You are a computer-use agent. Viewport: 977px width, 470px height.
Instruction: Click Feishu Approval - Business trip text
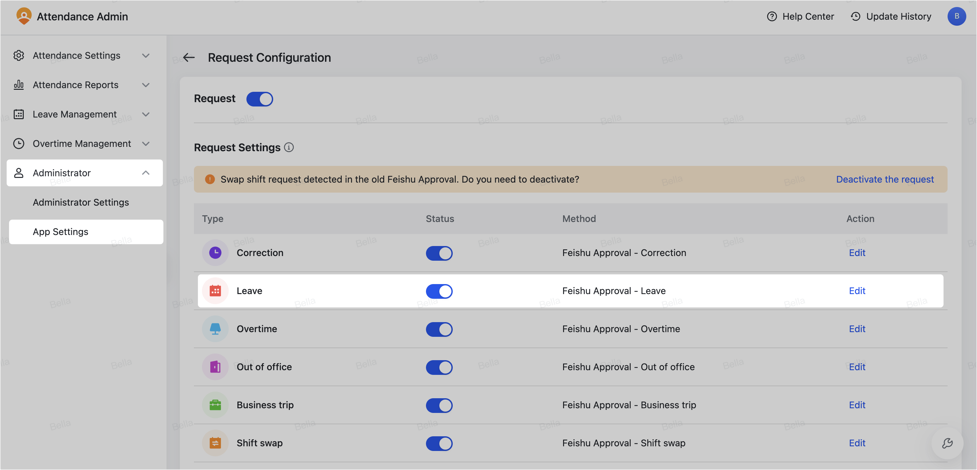pyautogui.click(x=629, y=405)
